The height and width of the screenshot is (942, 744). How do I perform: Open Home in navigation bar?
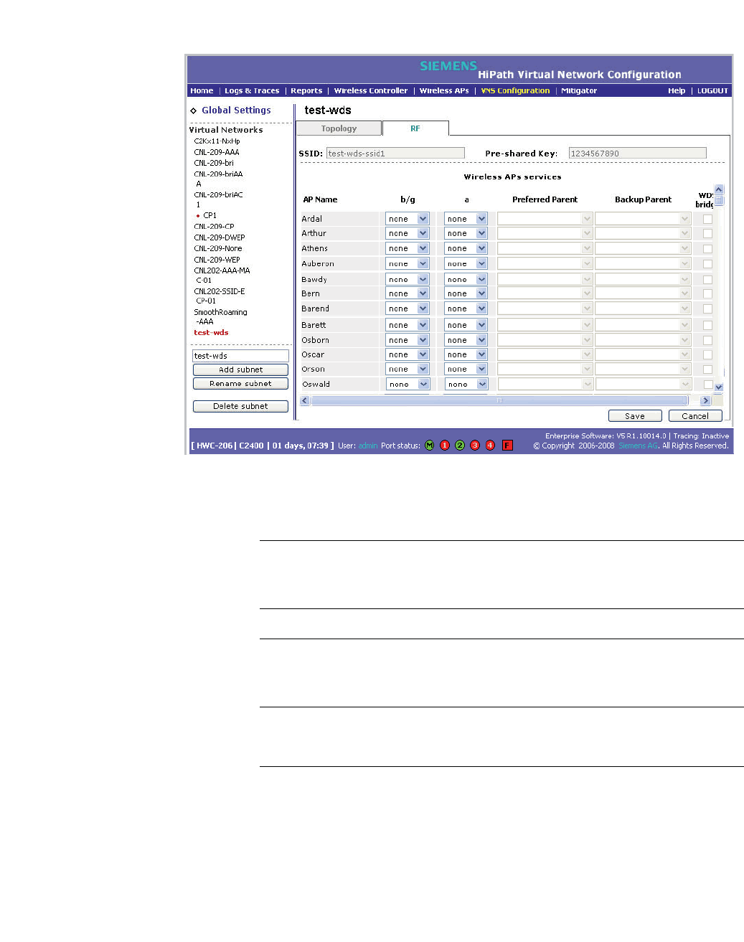[202, 91]
